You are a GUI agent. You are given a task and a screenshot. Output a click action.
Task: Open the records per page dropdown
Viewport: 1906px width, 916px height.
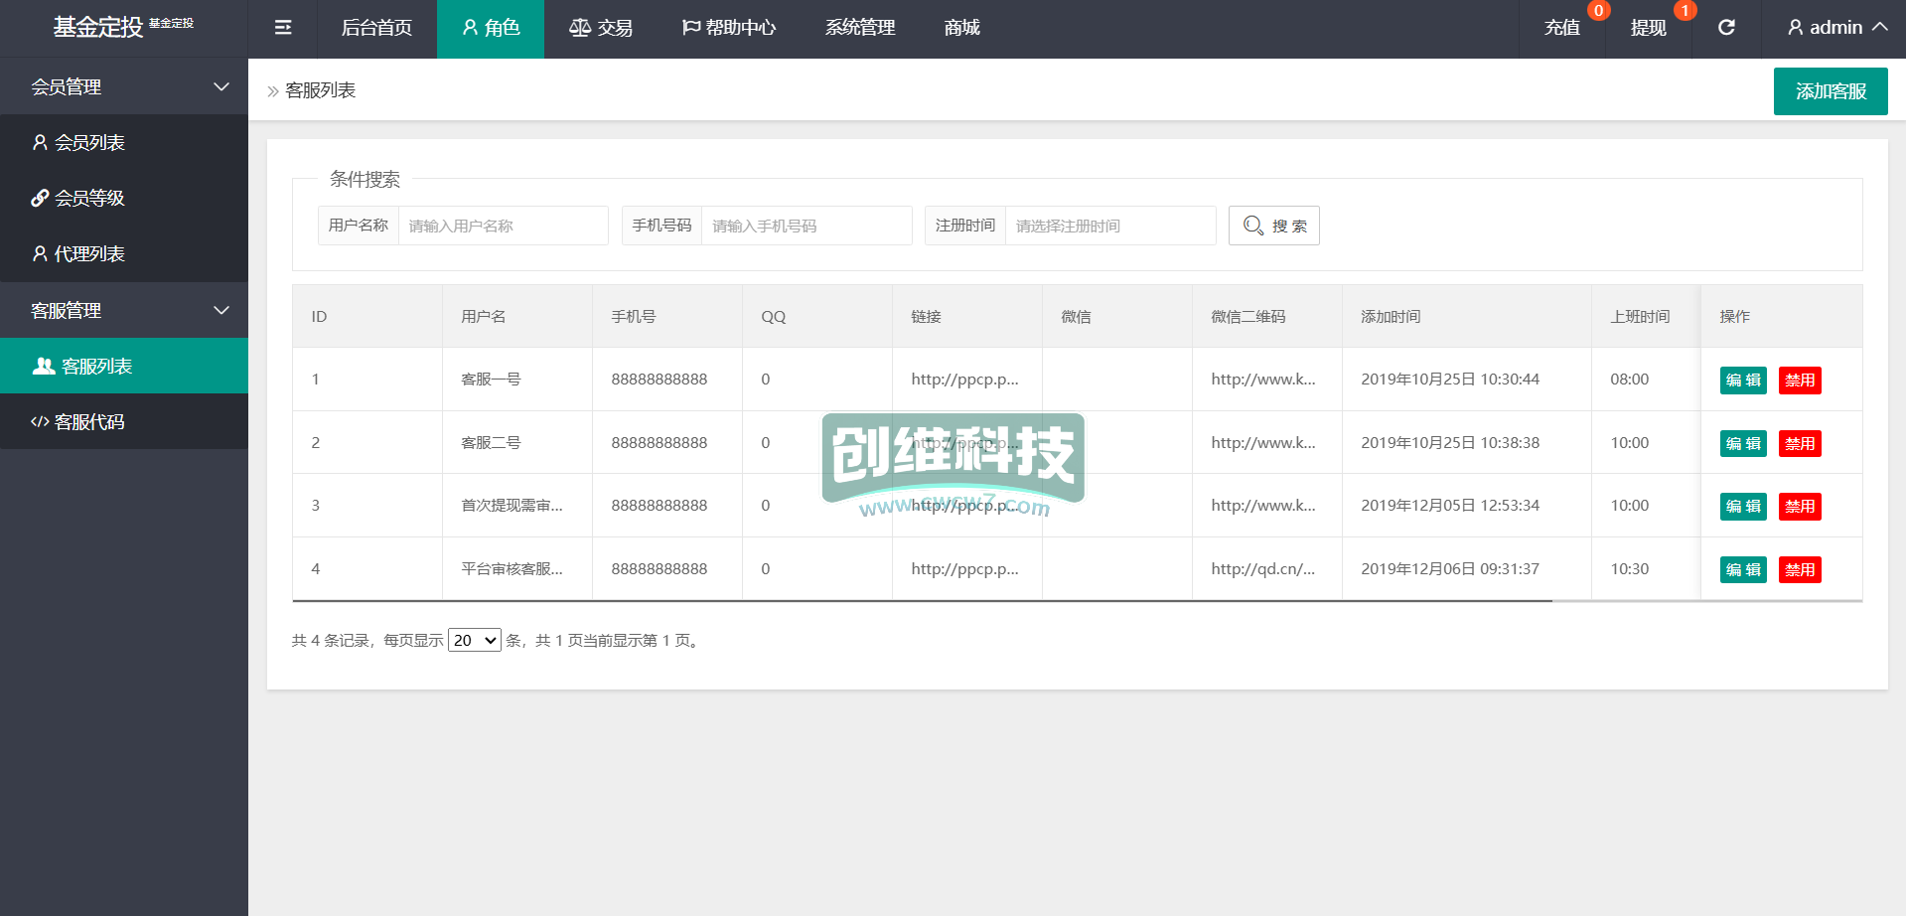point(475,641)
